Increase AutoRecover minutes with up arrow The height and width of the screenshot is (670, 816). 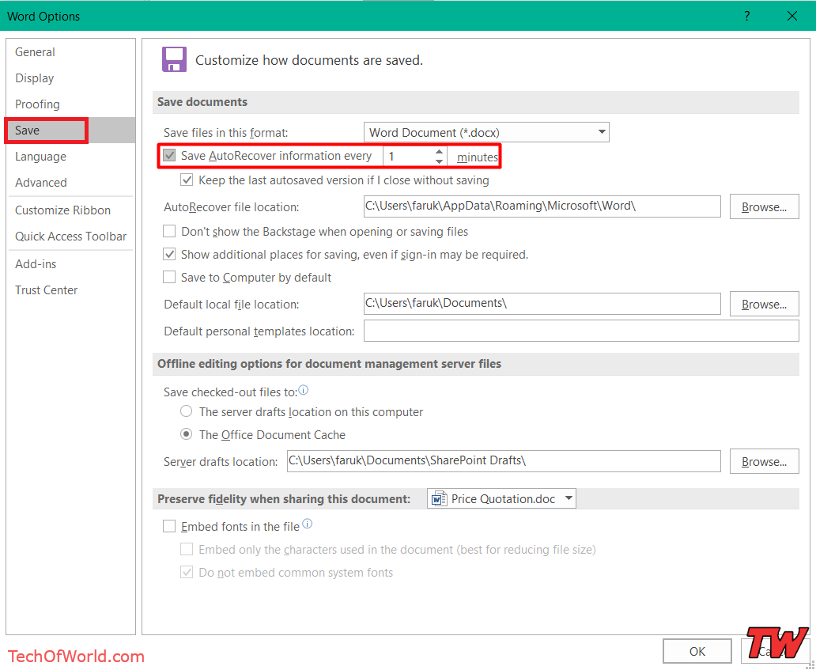[x=440, y=151]
